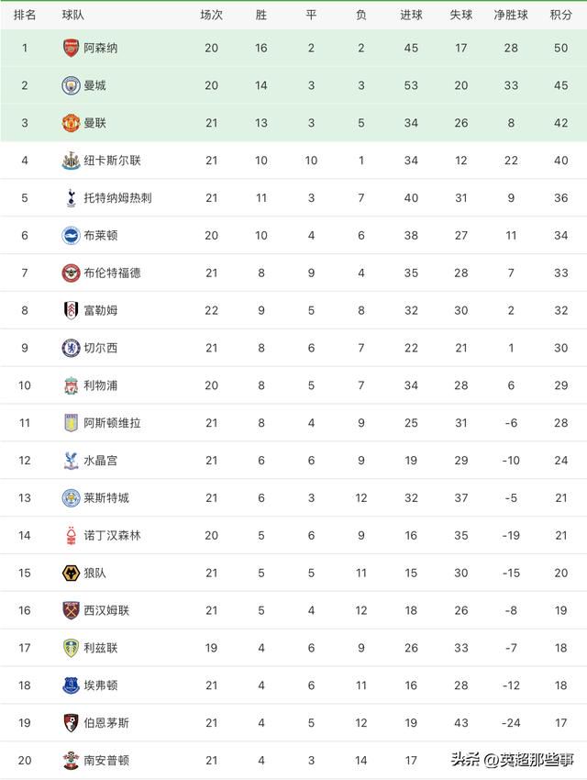This screenshot has height=780, width=587.
Task: Select the 排名 column header
Action: coord(25,15)
